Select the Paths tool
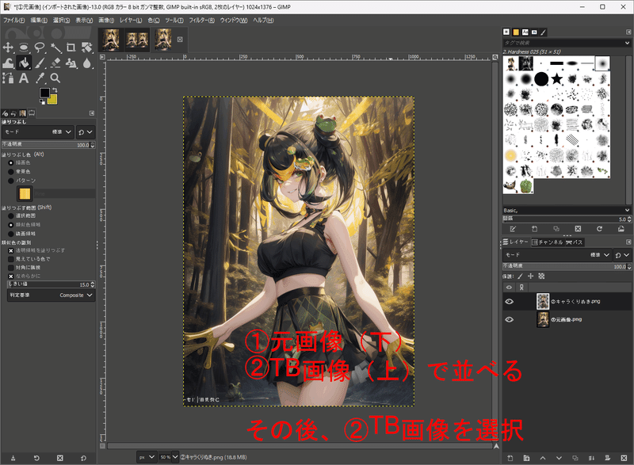The image size is (634, 465). pyautogui.click(x=8, y=78)
